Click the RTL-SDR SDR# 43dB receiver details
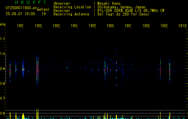Screen dimensions: 188x119 [131, 11]
